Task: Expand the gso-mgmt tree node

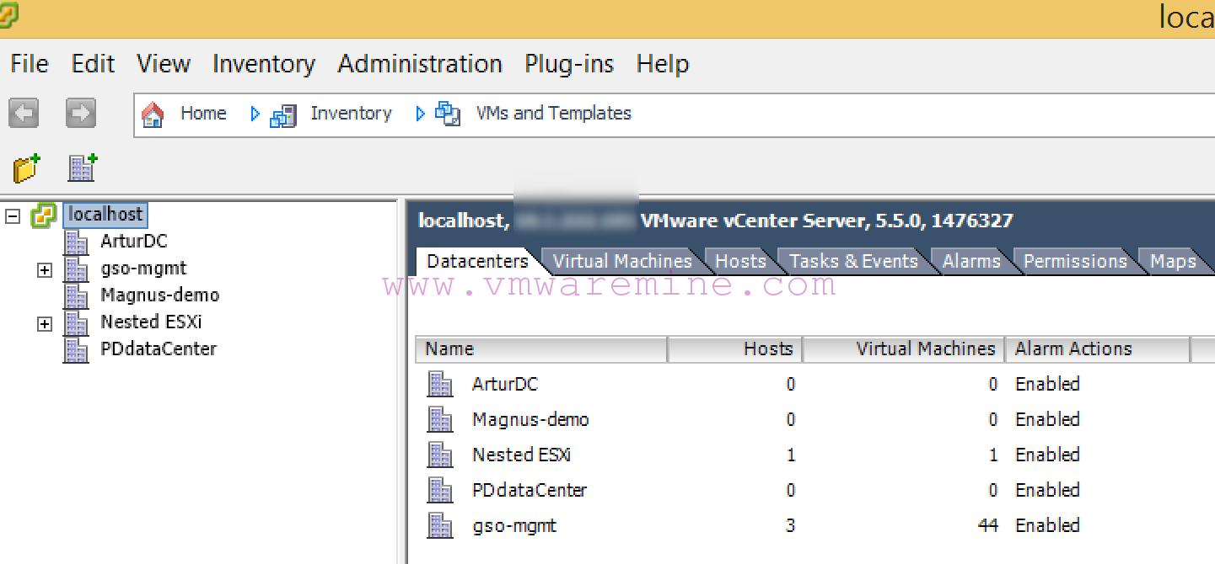Action: 45,270
